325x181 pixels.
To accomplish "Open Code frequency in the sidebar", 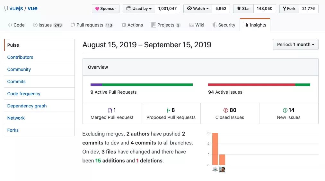I will (x=40, y=94).
